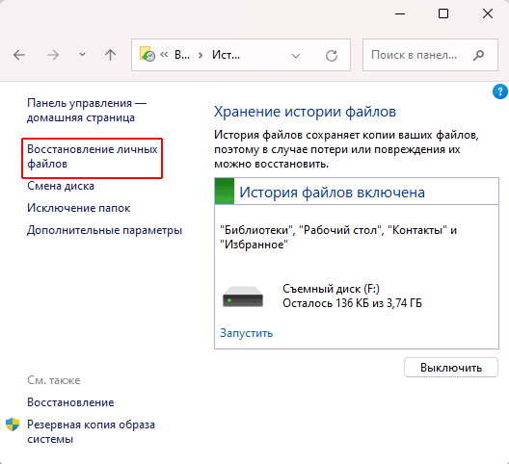Click the 'Ист...' breadcrumb segment
Viewport: 509px width, 464px height.
tap(226, 55)
